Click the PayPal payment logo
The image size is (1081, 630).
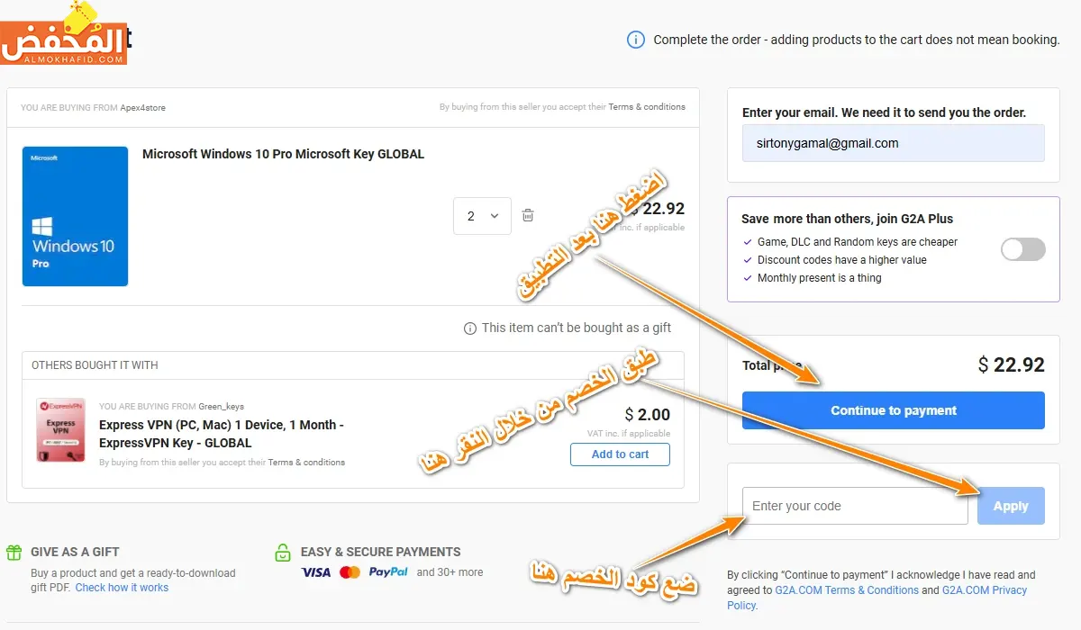point(387,572)
